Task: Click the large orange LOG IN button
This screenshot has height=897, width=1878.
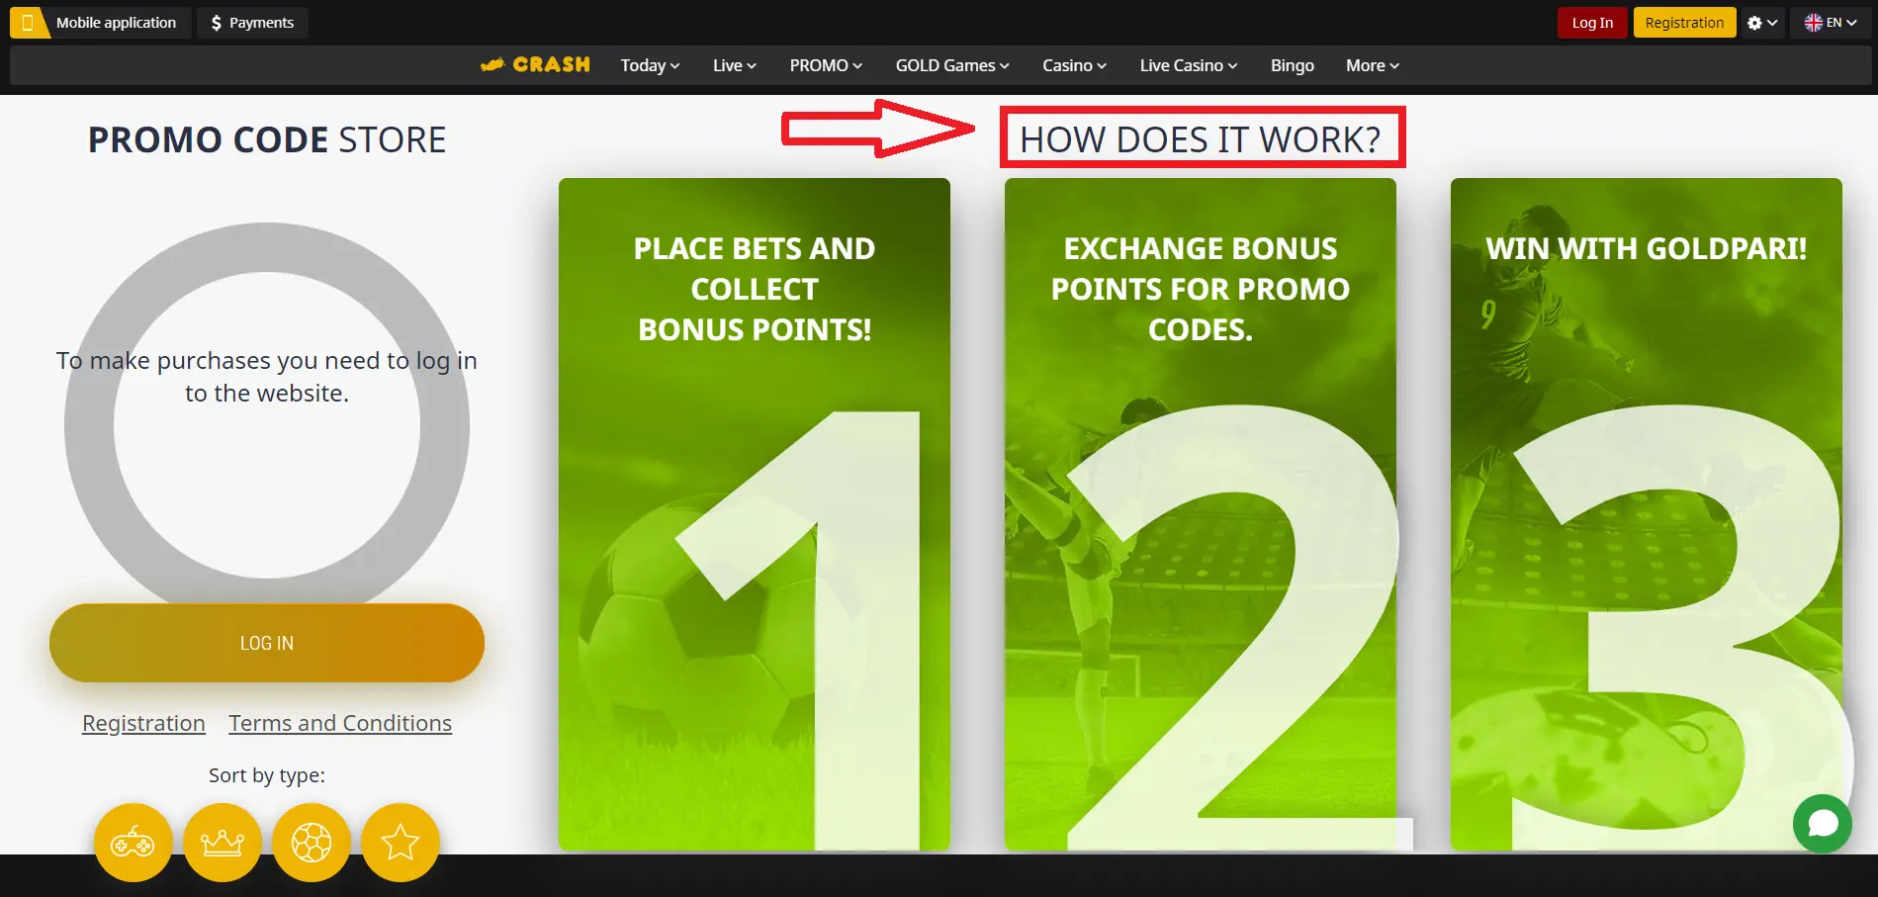Action: pyautogui.click(x=267, y=643)
